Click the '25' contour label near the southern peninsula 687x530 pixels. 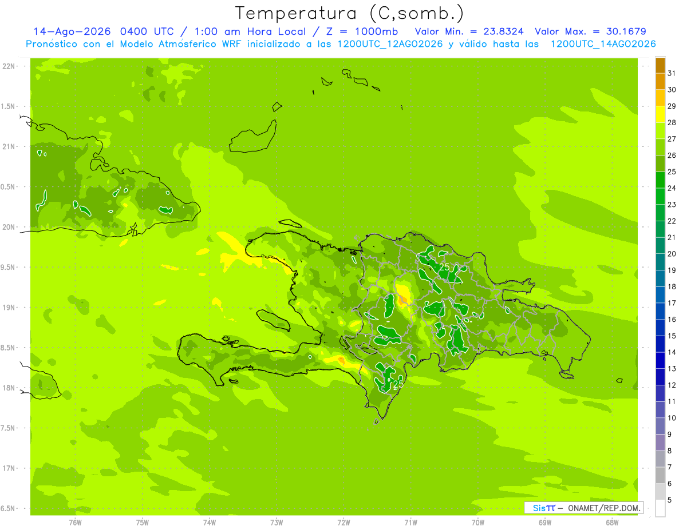[x=399, y=384]
